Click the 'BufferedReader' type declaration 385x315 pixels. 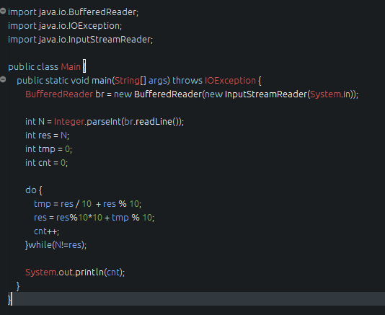(59, 94)
